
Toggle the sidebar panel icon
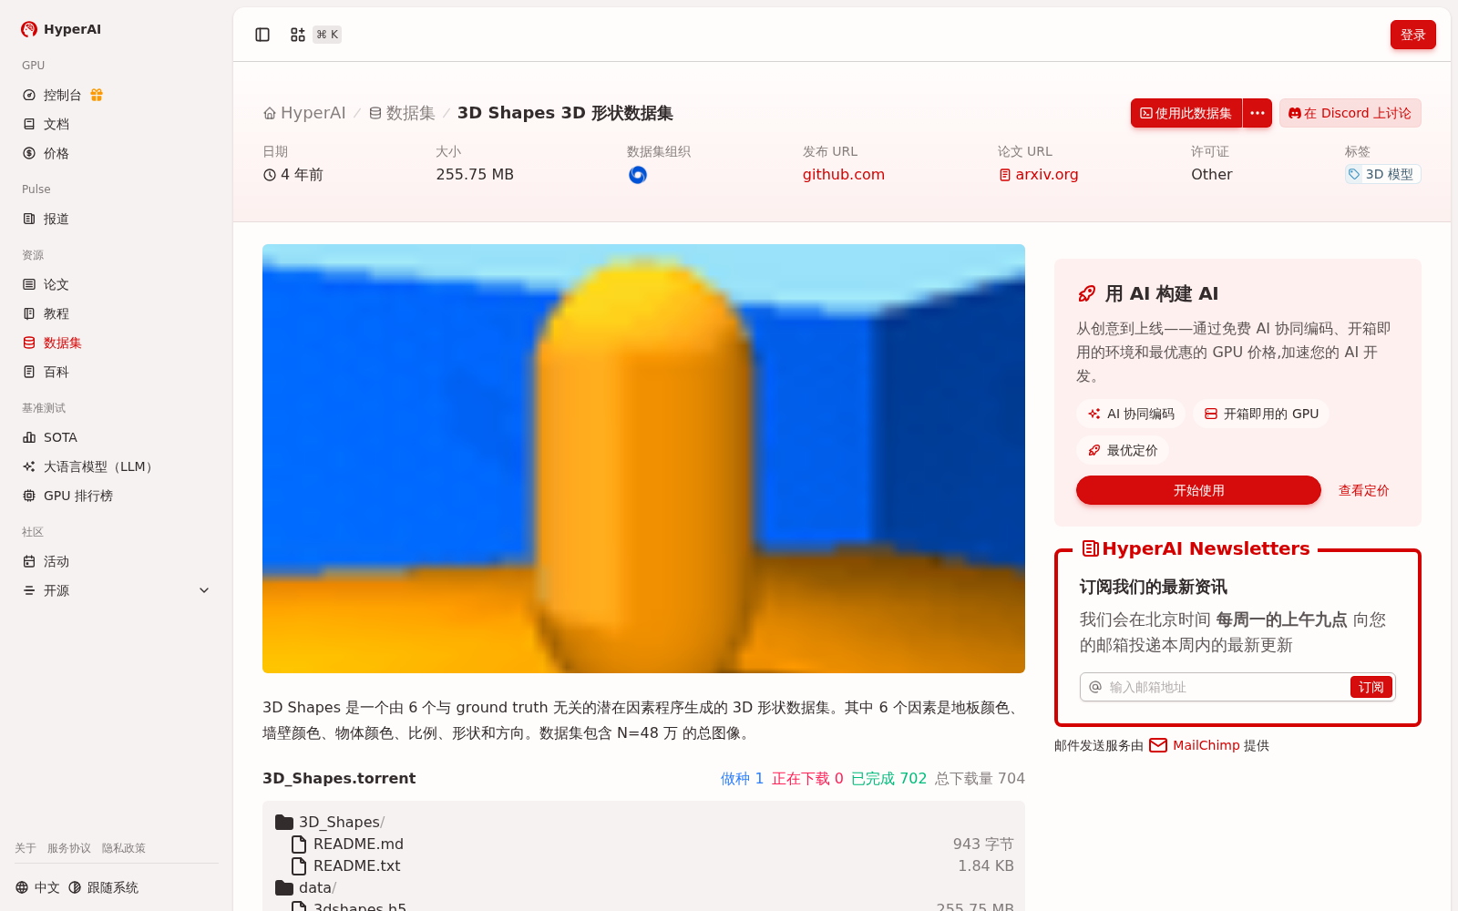tap(262, 35)
